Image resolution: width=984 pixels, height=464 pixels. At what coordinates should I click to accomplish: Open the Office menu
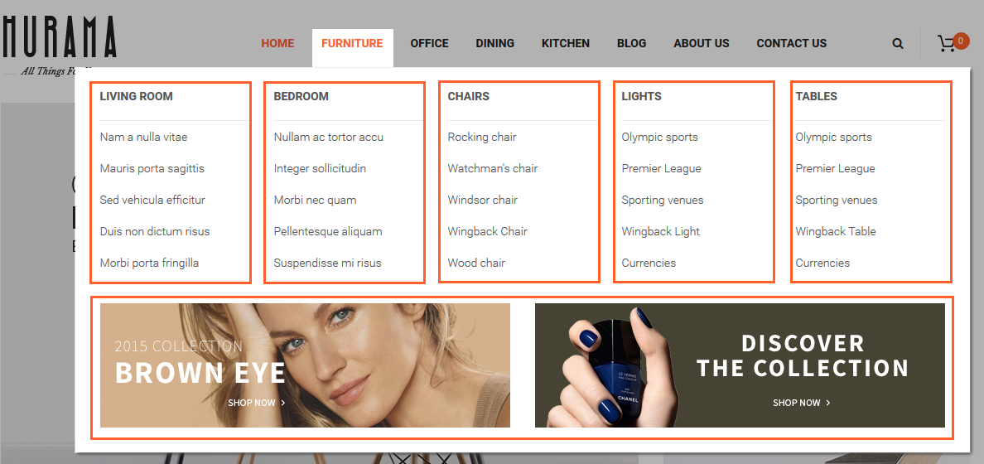[429, 43]
